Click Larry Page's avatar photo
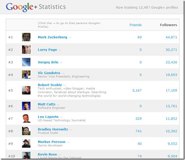The width and height of the screenshot is (185, 160). tap(26, 49)
